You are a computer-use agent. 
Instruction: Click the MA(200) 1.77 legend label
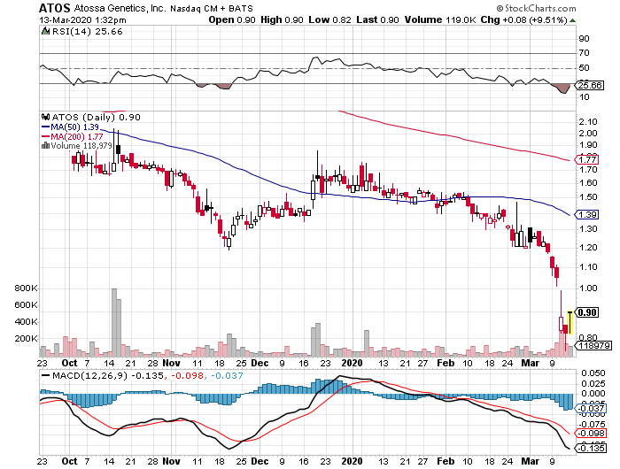[x=77, y=136]
